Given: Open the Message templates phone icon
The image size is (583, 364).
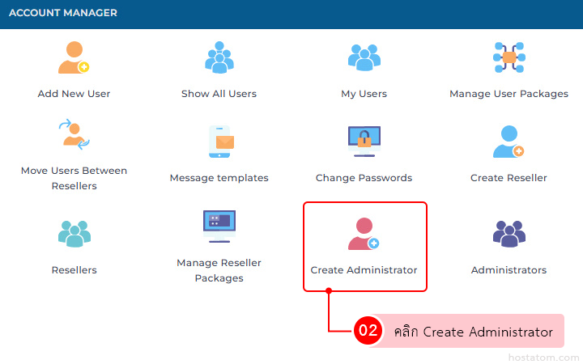Looking at the screenshot, I should 221,142.
